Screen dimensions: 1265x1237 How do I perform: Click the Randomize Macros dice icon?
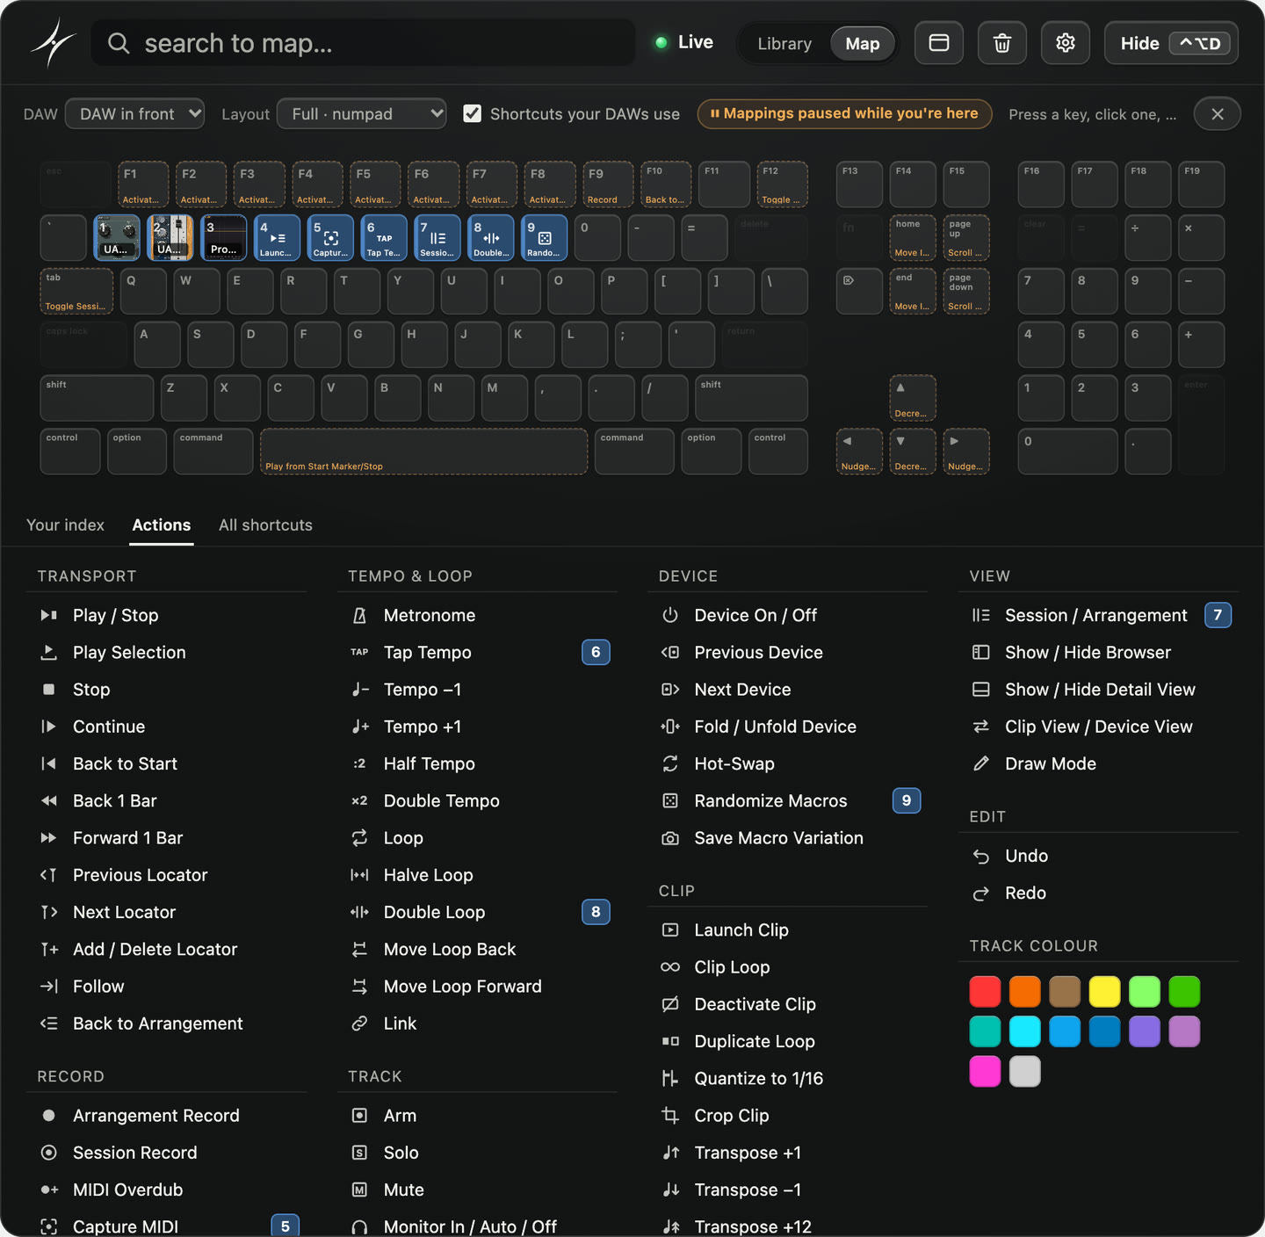coord(670,801)
